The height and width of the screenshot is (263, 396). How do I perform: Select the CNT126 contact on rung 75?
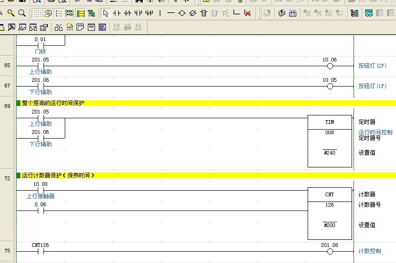(40, 252)
